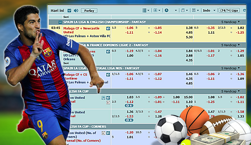Select first-half over odds -1.29
The height and width of the screenshot is (145, 251).
click(240, 51)
